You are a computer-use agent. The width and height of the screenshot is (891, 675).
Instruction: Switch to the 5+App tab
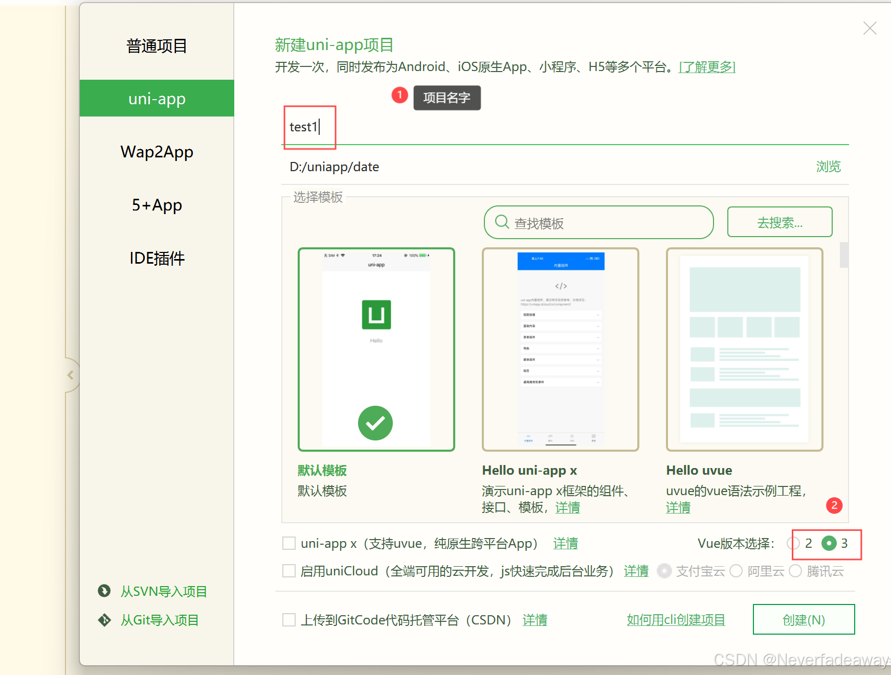[x=157, y=205]
